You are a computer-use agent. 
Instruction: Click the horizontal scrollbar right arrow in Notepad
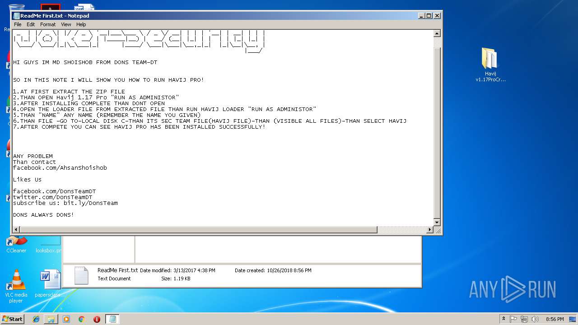point(430,230)
